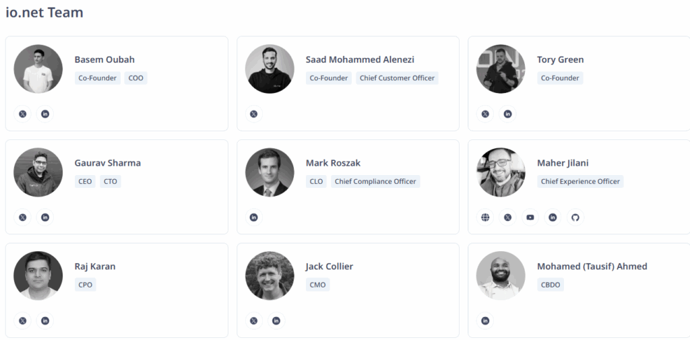Screen dimensions: 690x340
Task: Click Raj Karan's LinkedIn icon
Action: pyautogui.click(x=45, y=320)
